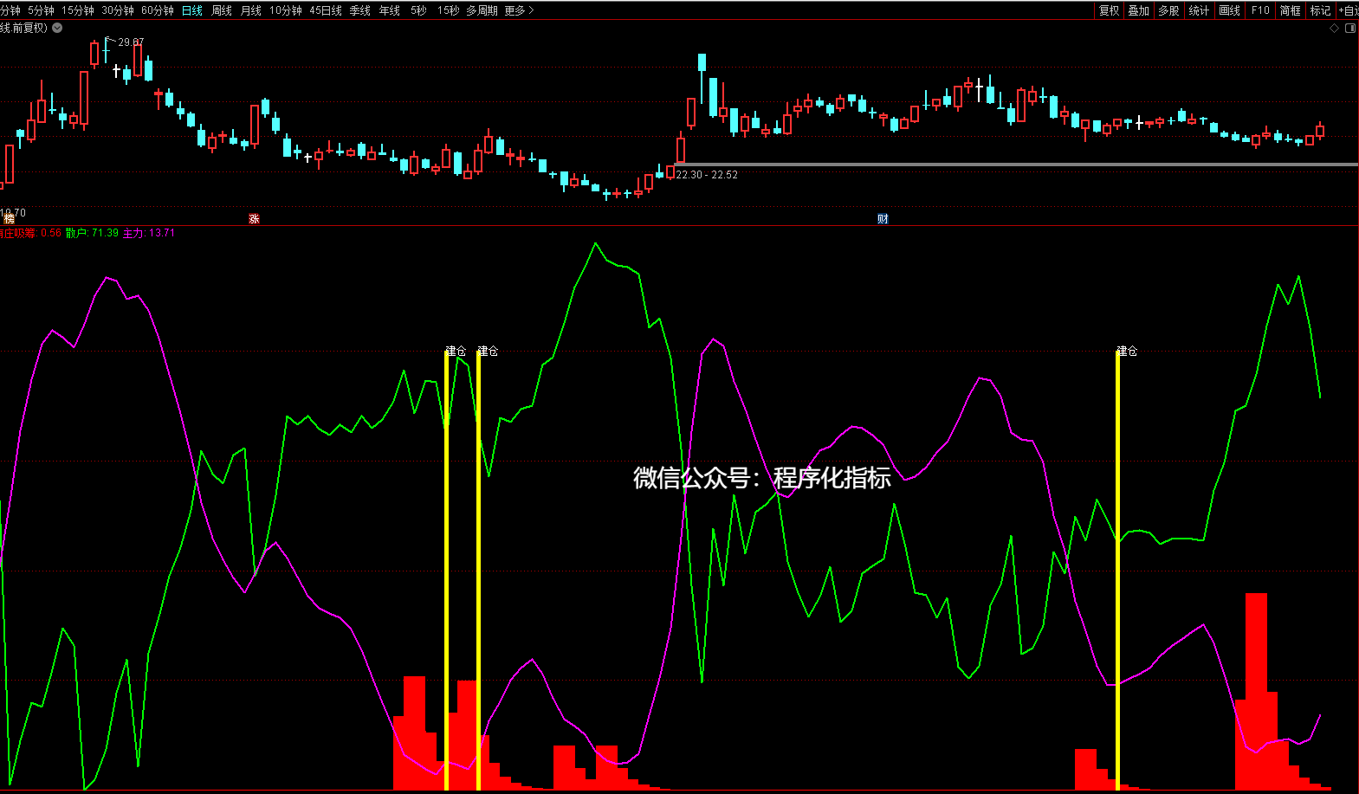Image resolution: width=1359 pixels, height=794 pixels.
Task: Click the 统计 statistics button
Action: coord(1199,10)
